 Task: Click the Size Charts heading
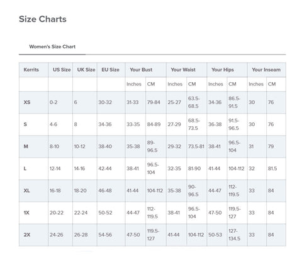click(x=43, y=19)
